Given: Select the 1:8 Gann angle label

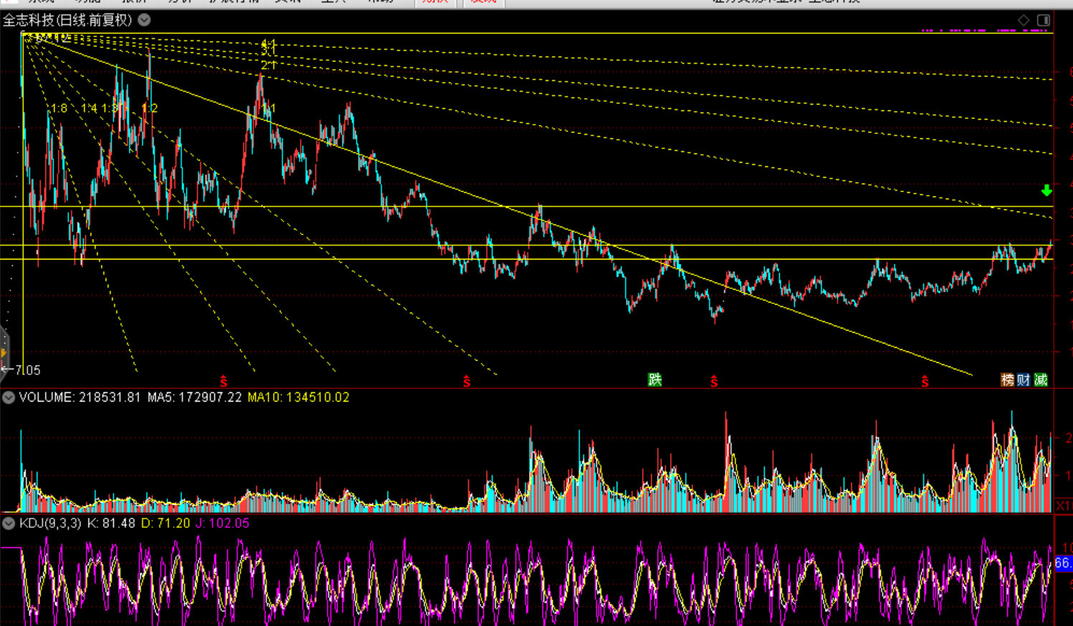Looking at the screenshot, I should click(x=59, y=108).
